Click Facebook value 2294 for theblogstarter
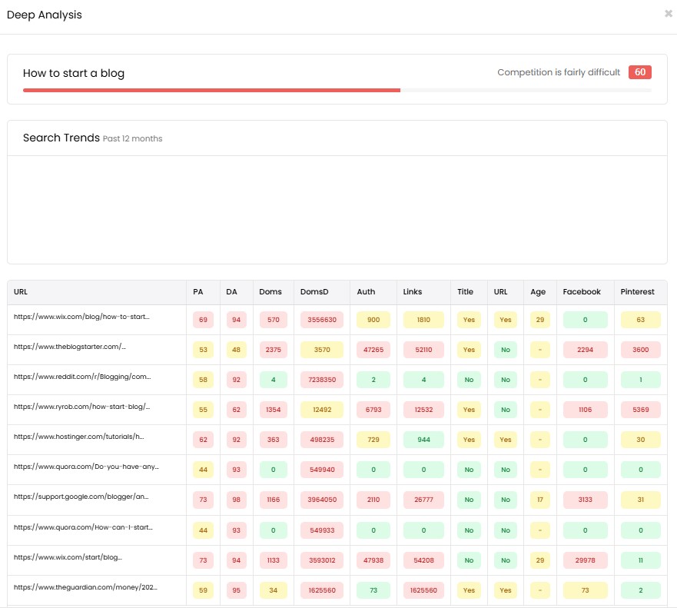The height and width of the screenshot is (608, 677). pos(586,350)
